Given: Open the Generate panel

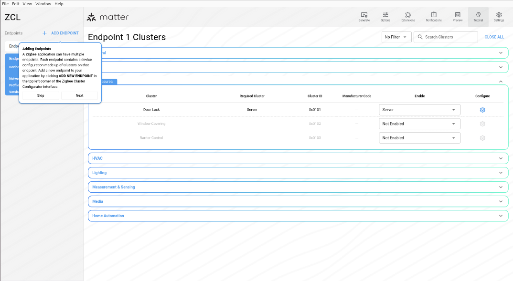Looking at the screenshot, I should tap(364, 16).
